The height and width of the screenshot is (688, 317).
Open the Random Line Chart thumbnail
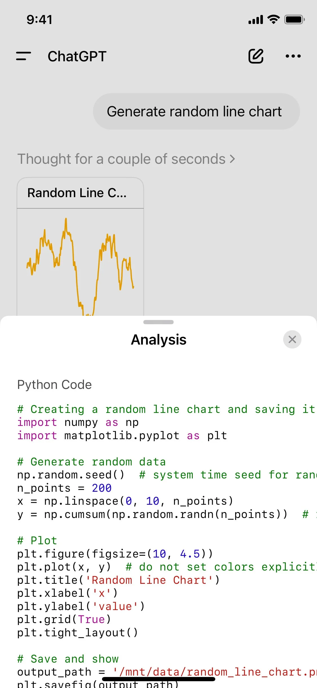pyautogui.click(x=80, y=262)
